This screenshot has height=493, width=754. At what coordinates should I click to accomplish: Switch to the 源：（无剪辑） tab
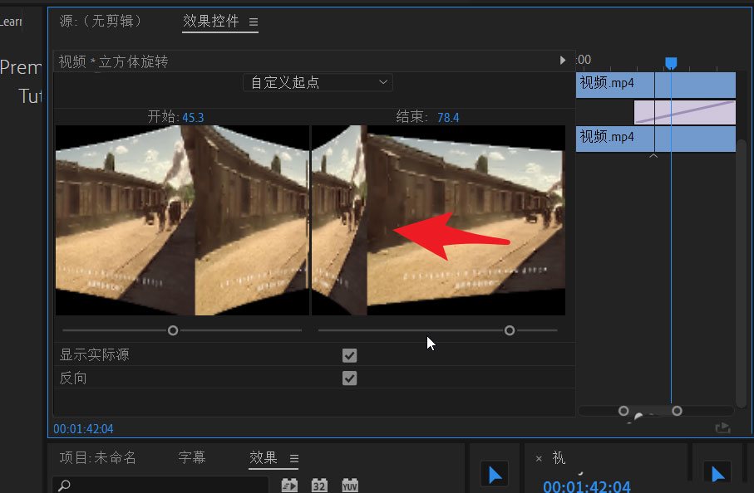tap(102, 23)
